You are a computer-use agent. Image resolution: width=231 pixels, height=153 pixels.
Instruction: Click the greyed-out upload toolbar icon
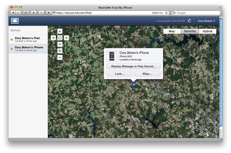click(x=41, y=13)
